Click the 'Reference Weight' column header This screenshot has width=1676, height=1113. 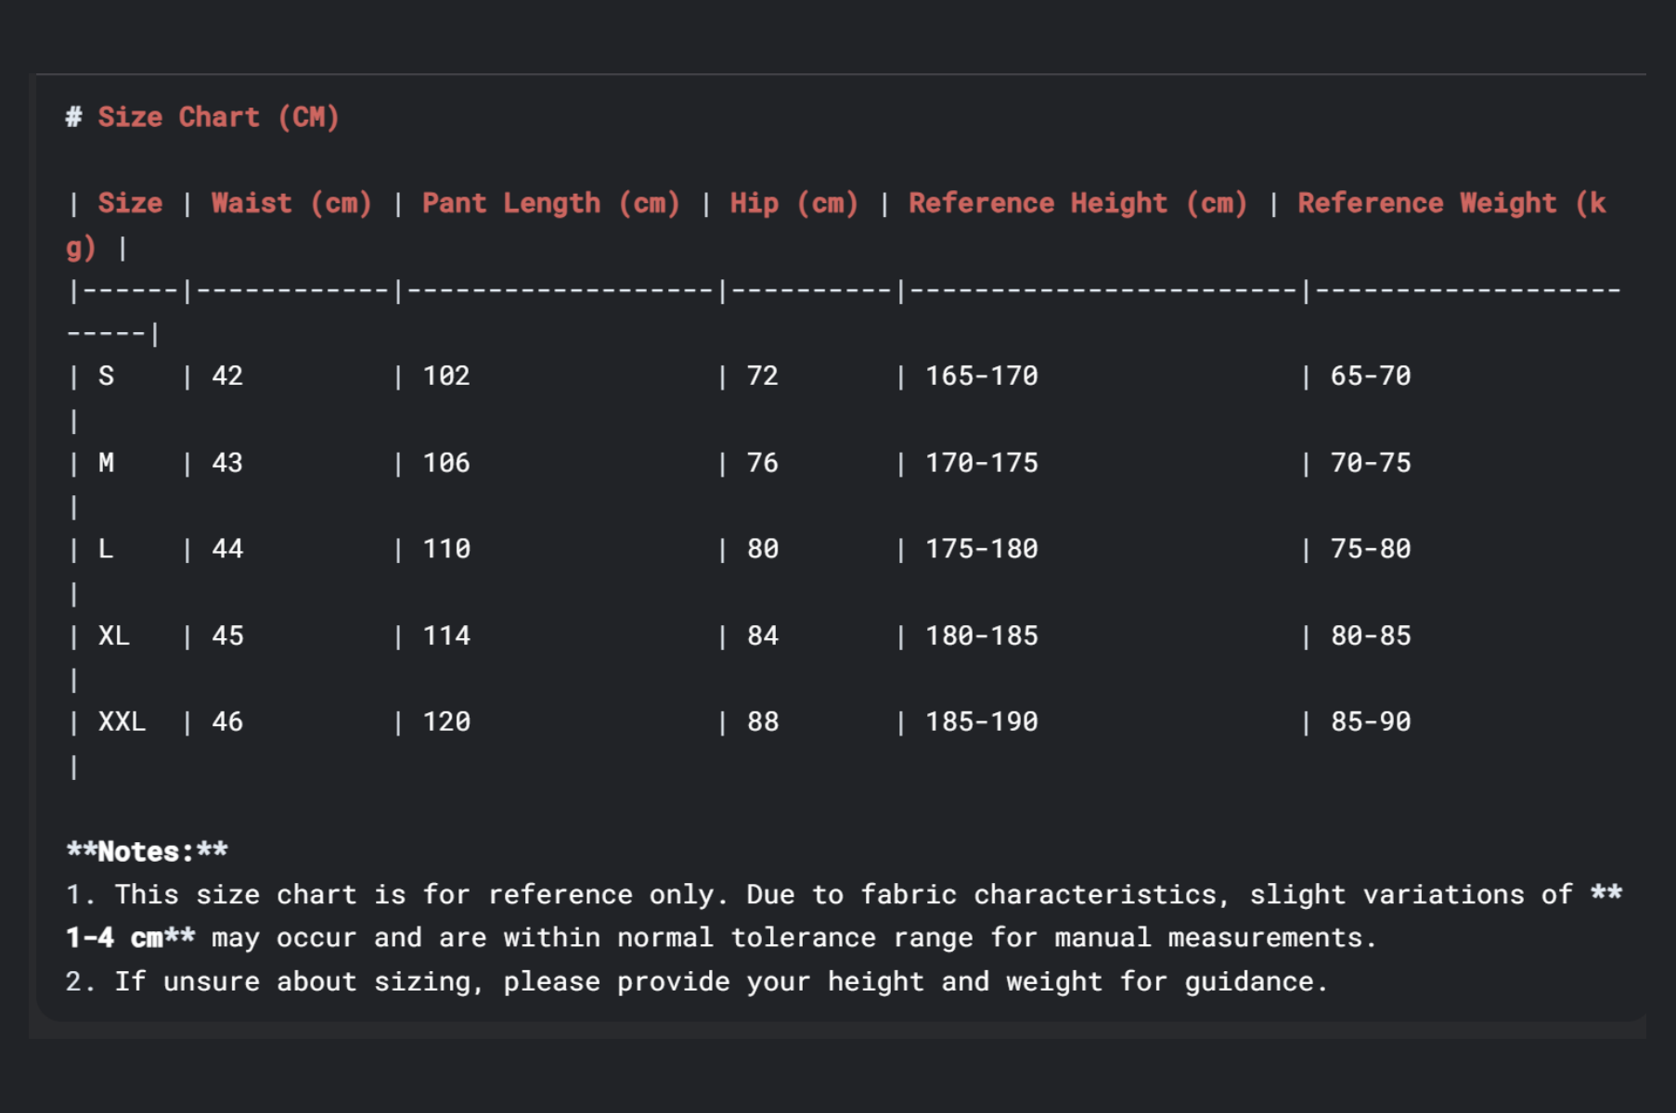(x=1426, y=203)
